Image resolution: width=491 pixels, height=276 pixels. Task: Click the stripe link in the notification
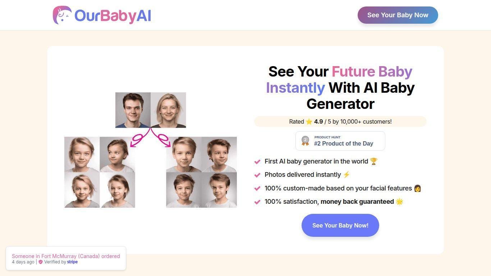pyautogui.click(x=72, y=262)
